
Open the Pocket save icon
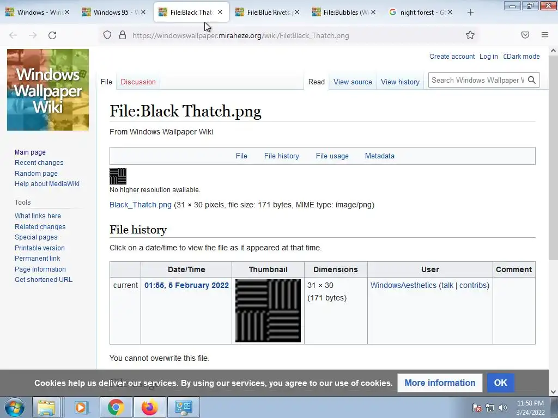point(525,35)
